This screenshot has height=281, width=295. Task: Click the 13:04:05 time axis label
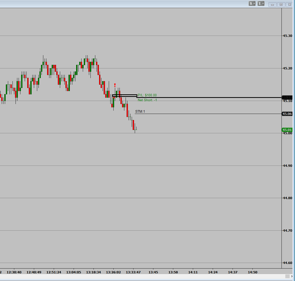[x=74, y=272]
